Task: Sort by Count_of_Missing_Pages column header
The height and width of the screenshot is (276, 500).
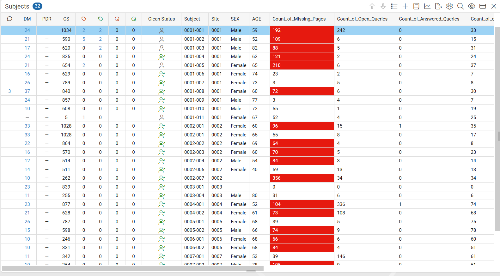Action: click(299, 19)
